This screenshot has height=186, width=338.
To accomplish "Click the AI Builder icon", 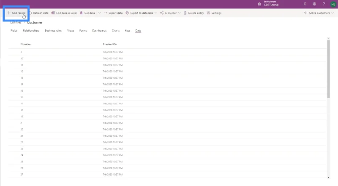I will 162,13.
